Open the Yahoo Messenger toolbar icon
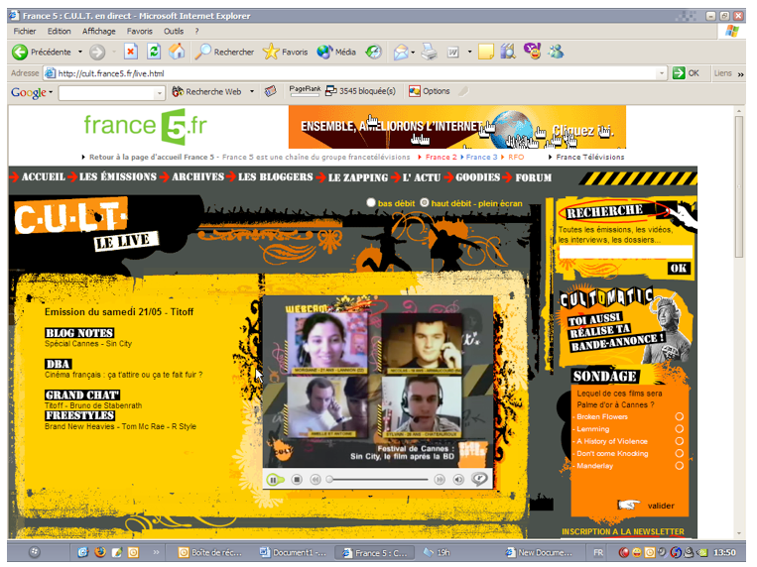Image resolution: width=757 pixels, height=567 pixels. coord(532,52)
